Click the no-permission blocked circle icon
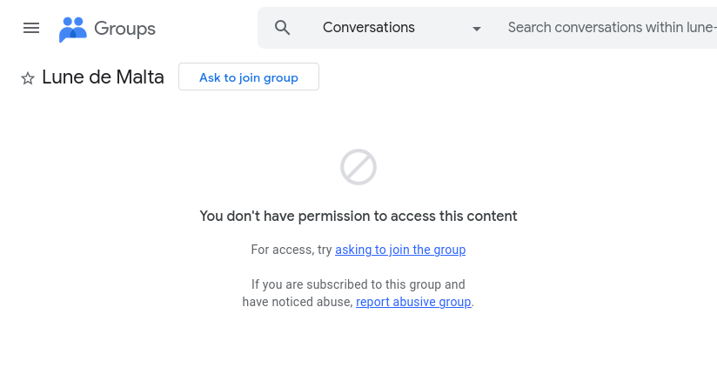This screenshot has width=717, height=374. click(x=358, y=167)
